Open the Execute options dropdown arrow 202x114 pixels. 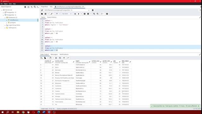tap(81, 14)
